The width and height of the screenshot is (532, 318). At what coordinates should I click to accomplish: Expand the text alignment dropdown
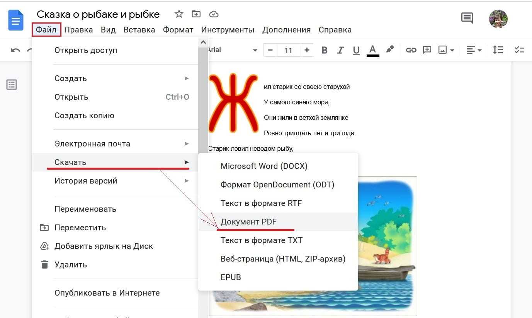(x=474, y=50)
